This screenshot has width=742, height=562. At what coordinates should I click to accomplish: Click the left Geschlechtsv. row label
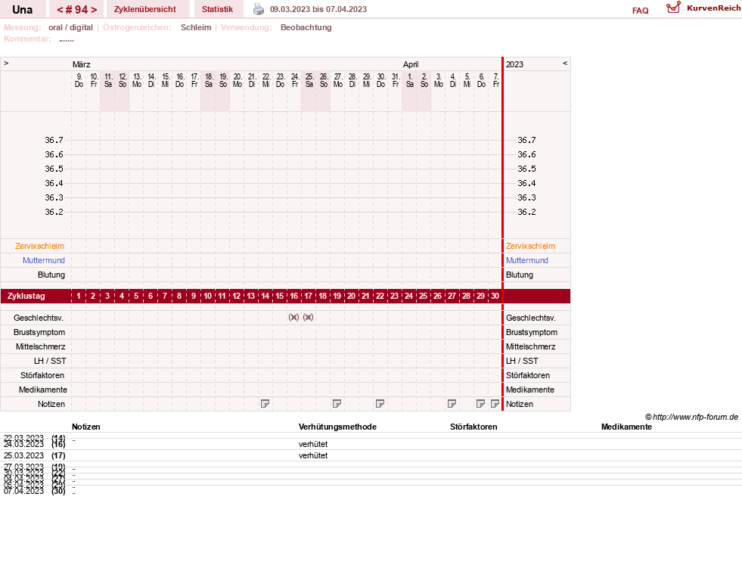[39, 318]
